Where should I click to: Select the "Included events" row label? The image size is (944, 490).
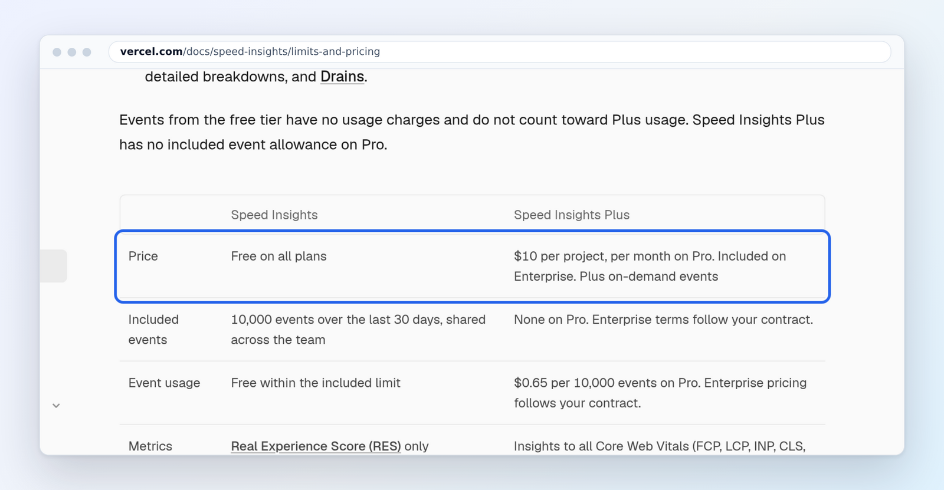(x=153, y=330)
